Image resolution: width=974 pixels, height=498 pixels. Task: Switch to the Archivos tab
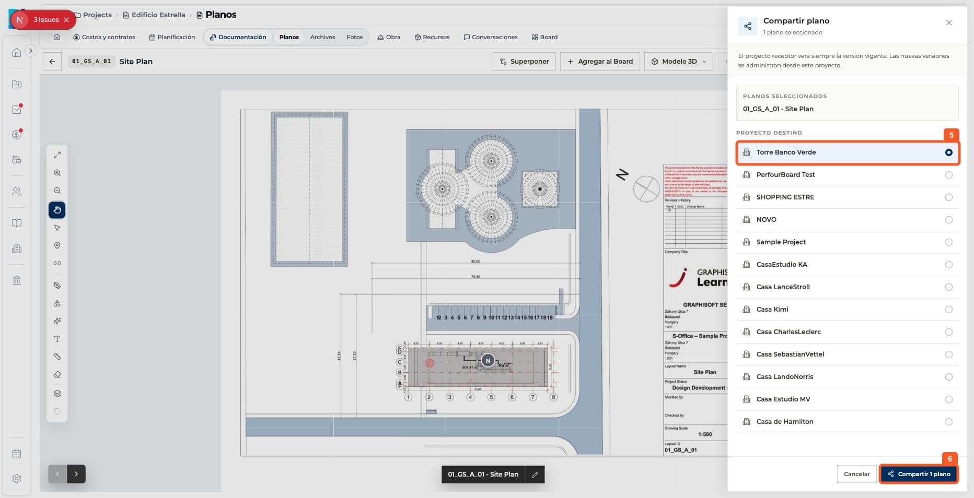click(322, 37)
